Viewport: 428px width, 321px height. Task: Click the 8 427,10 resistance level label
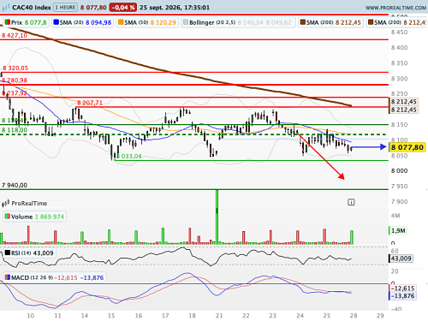pyautogui.click(x=15, y=35)
